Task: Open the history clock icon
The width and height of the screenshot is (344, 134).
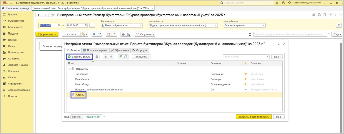Action: (x=284, y=3)
